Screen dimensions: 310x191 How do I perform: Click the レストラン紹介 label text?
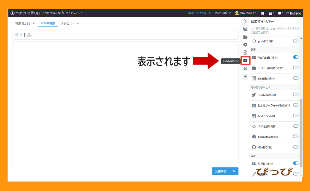click(266, 116)
